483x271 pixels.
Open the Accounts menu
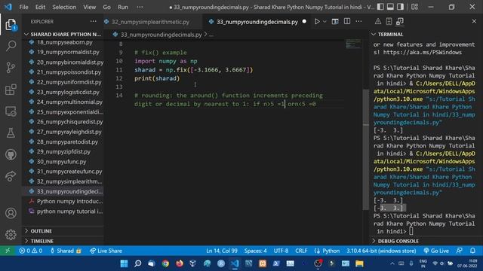coord(11,213)
